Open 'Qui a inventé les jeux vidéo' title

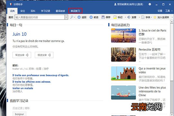click(152, 70)
